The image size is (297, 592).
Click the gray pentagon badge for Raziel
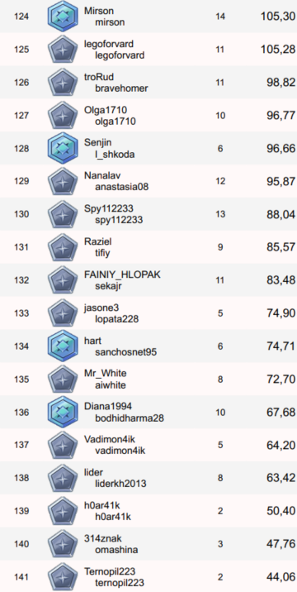click(63, 248)
